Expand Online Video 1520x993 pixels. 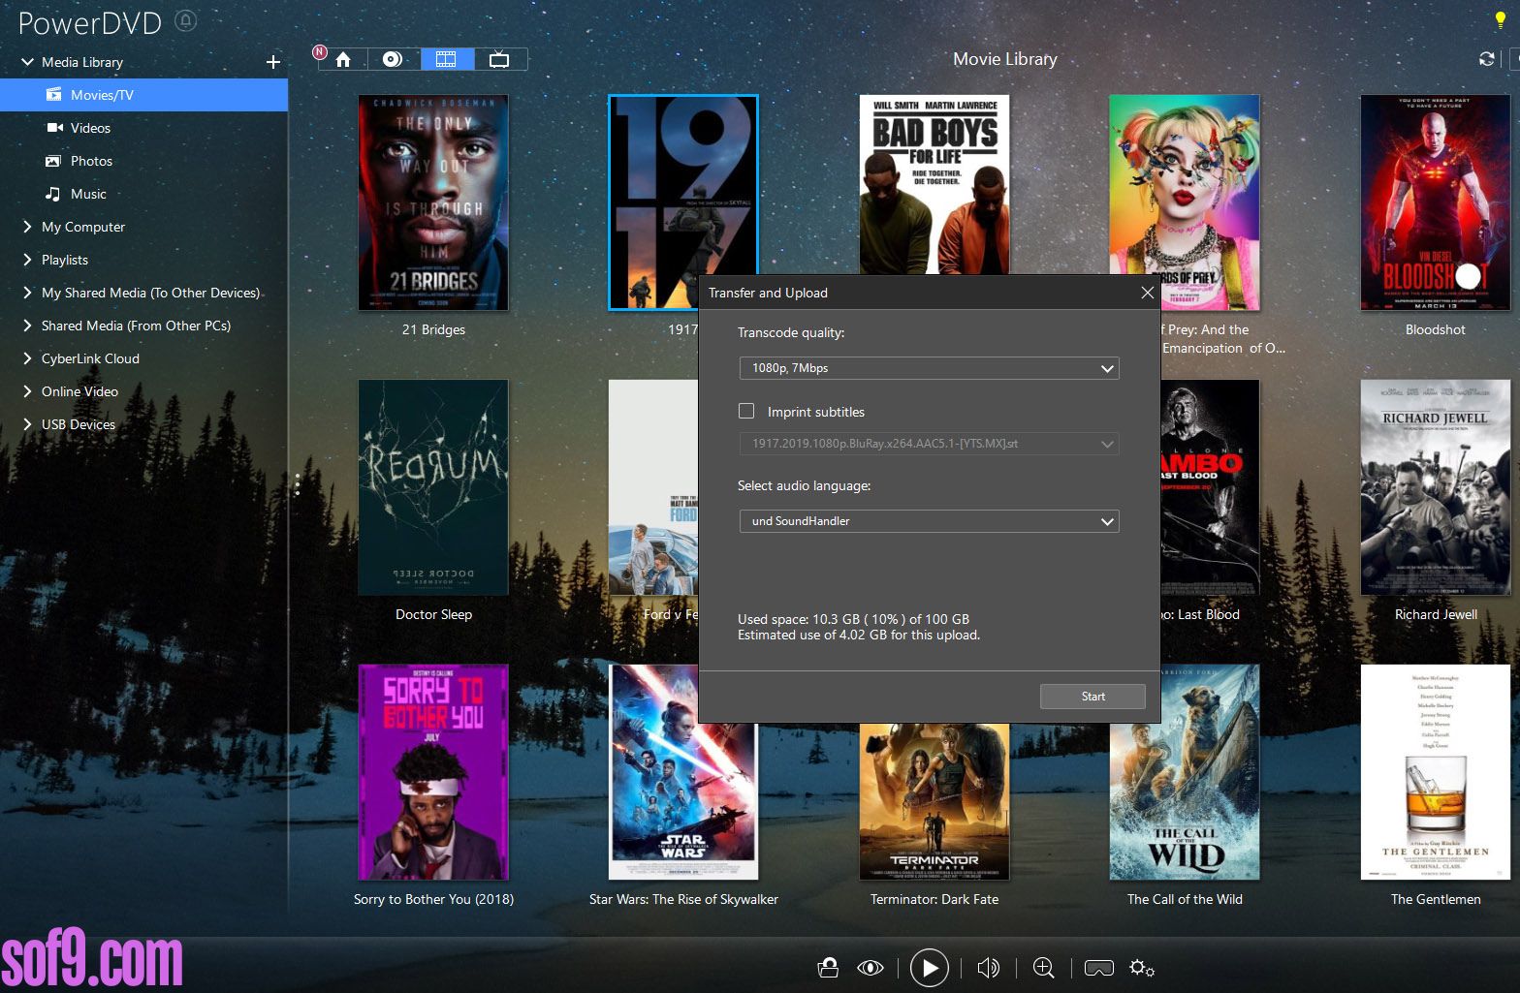[27, 391]
